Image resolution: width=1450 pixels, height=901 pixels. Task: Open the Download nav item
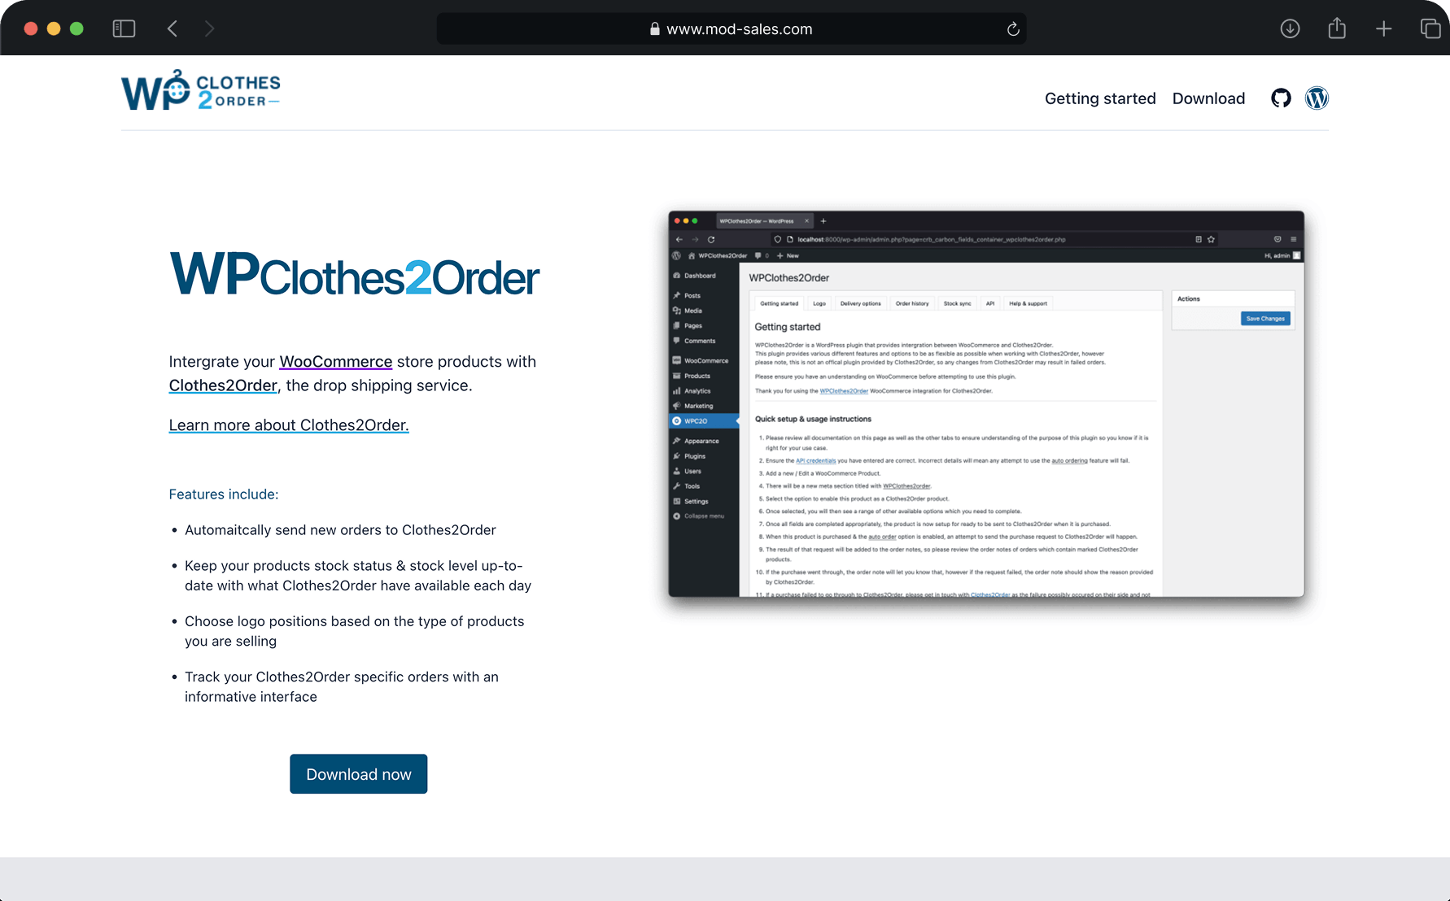[1208, 98]
